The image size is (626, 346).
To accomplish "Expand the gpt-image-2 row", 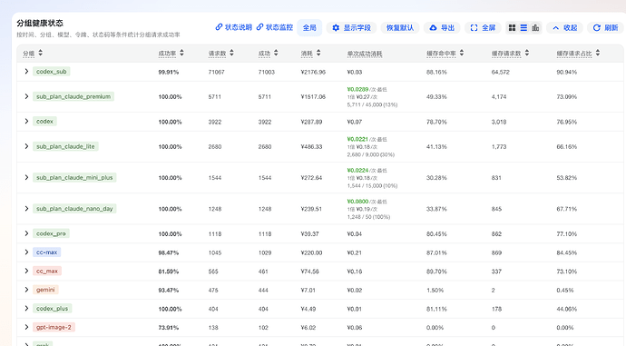I will pyautogui.click(x=26, y=327).
